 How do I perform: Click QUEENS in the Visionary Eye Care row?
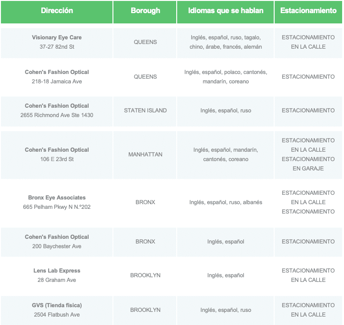click(145, 42)
